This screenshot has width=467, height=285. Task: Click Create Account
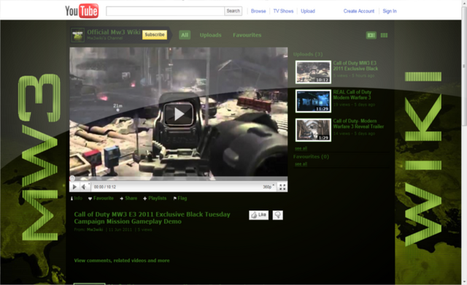point(358,11)
